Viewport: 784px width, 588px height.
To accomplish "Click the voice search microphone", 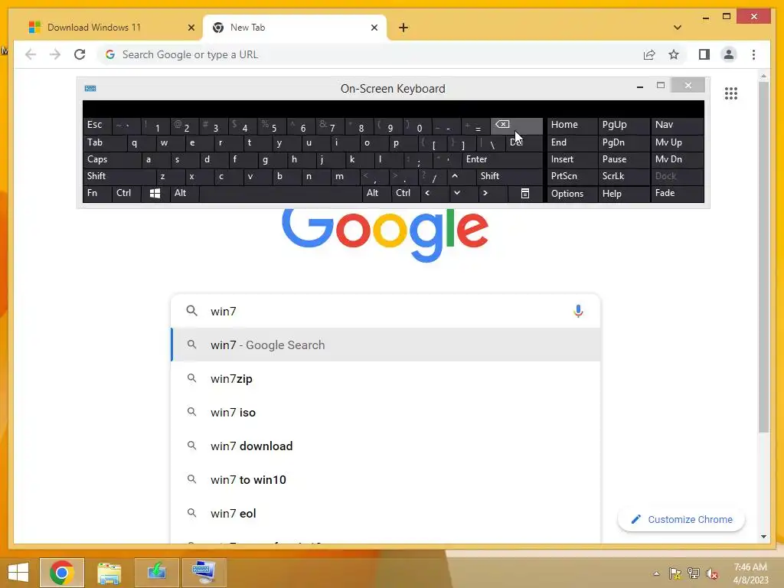I will click(x=578, y=311).
